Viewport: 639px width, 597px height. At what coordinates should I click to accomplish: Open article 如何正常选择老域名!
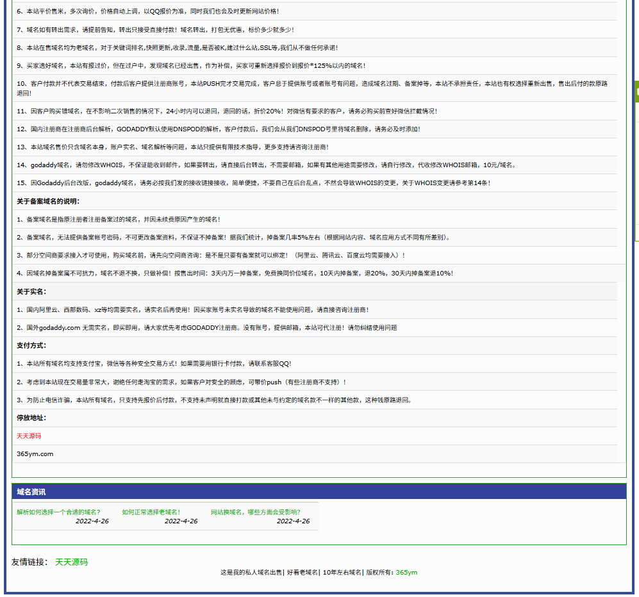151,512
